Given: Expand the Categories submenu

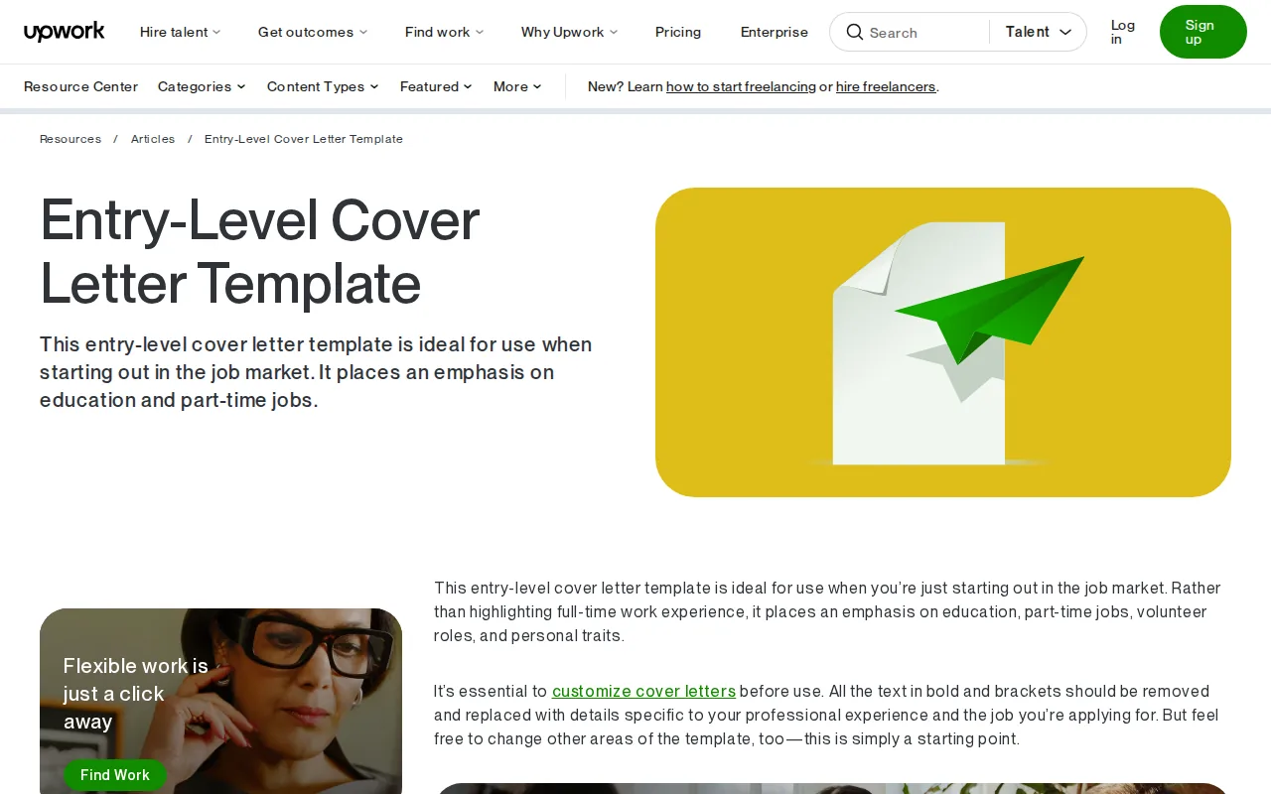Looking at the screenshot, I should [202, 86].
